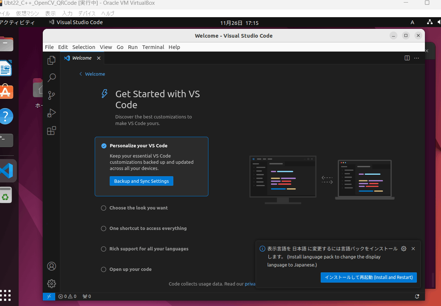Open Visual Studio Code app menu in top bar
The width and height of the screenshot is (441, 306).
(76, 22)
